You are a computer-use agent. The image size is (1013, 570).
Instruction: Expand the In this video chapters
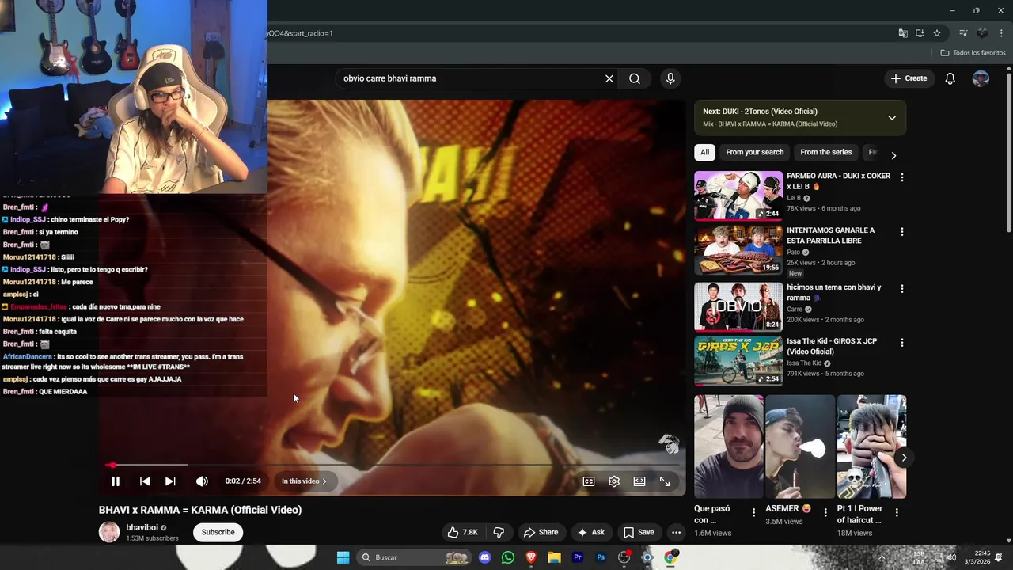(304, 481)
